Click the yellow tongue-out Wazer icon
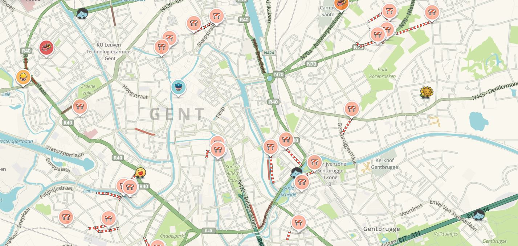Viewport: 518px width, 246px height. pos(140,173)
